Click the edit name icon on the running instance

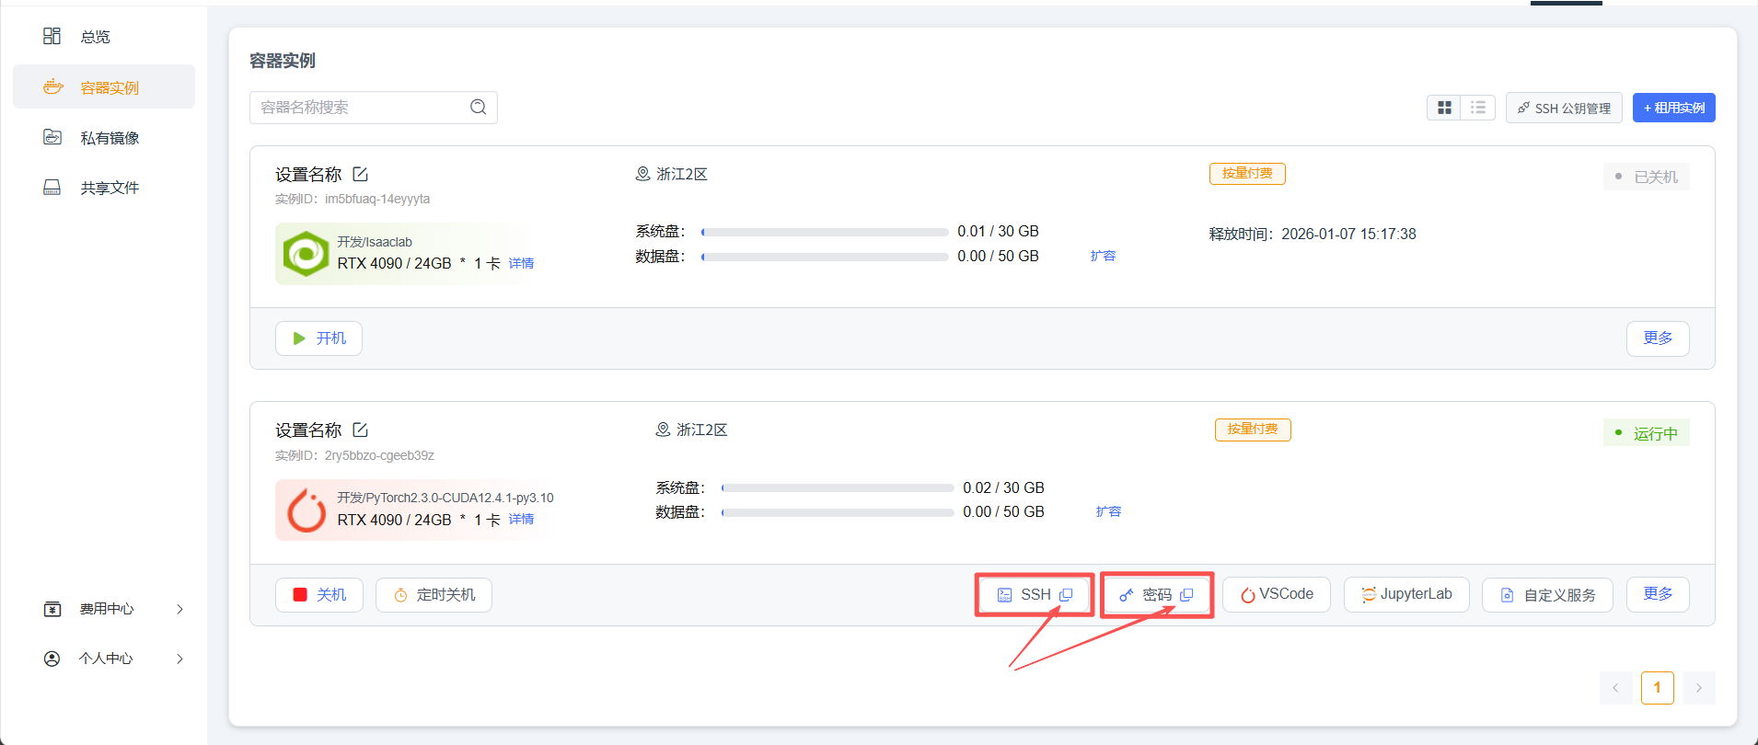point(360,430)
